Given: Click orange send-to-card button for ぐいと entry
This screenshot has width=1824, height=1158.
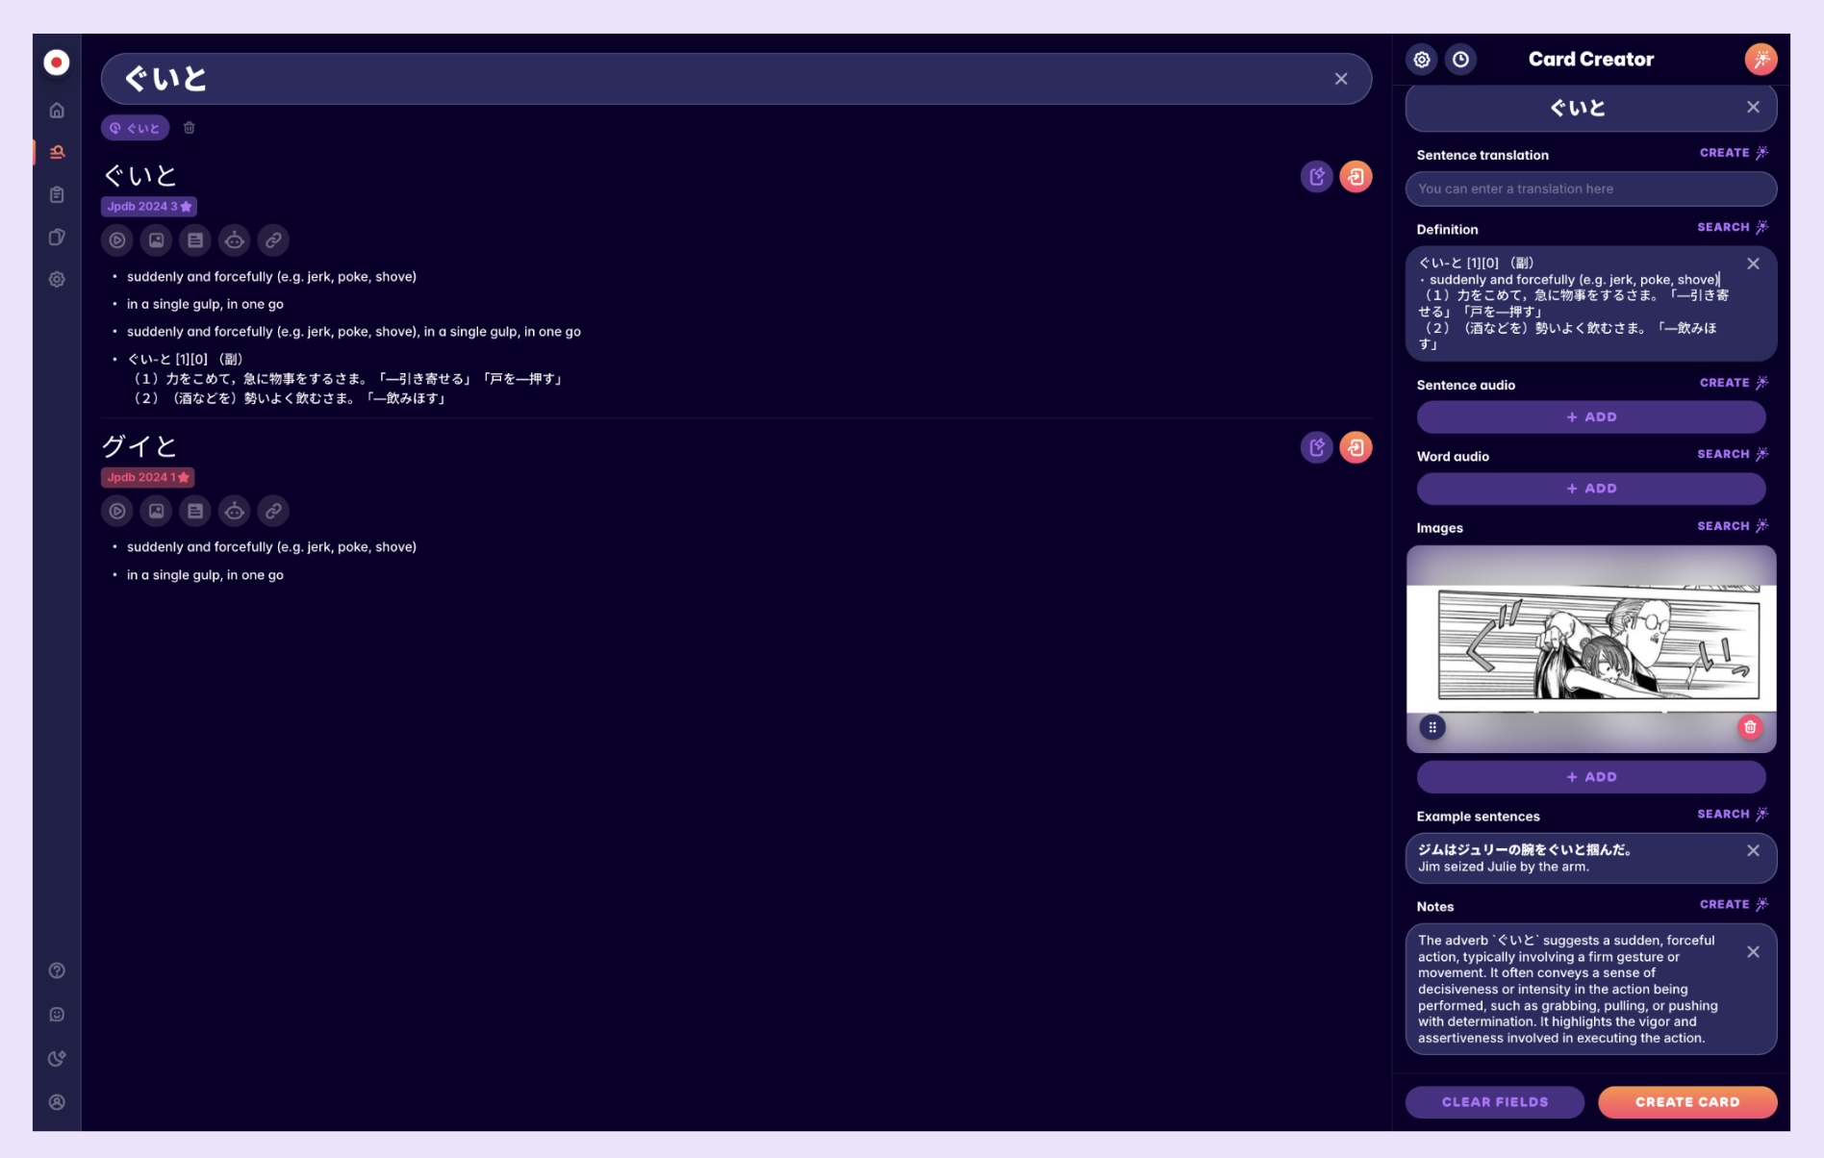Looking at the screenshot, I should (x=1355, y=177).
